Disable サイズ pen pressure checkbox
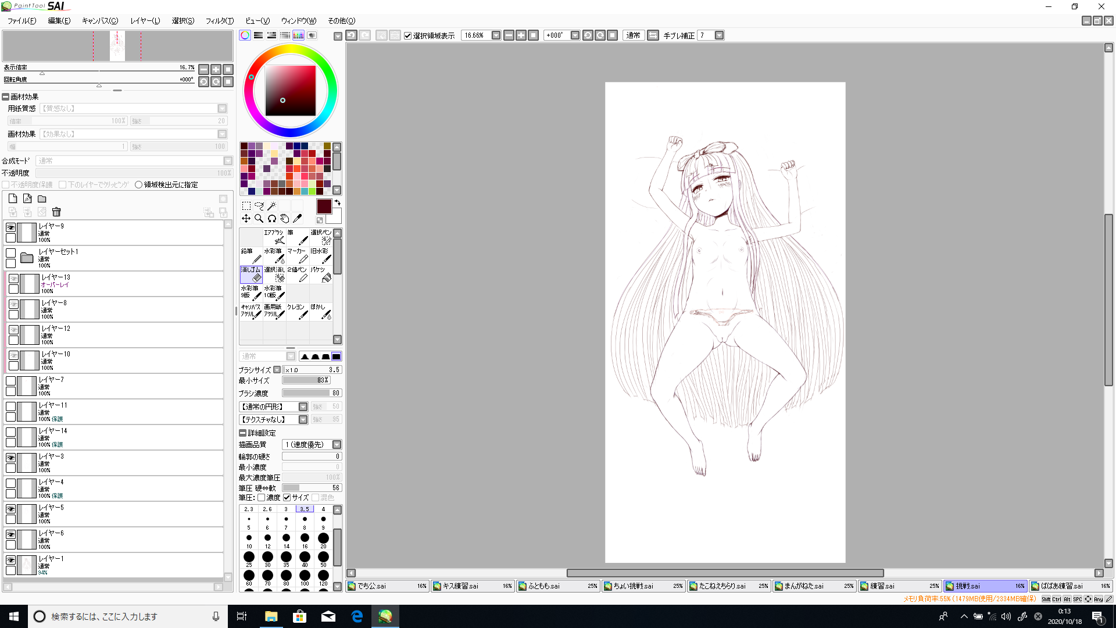The image size is (1116, 628). [287, 498]
